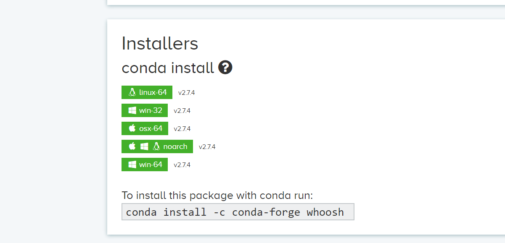This screenshot has width=505, height=243.
Task: Open the conda install help question mark
Action: (x=225, y=68)
